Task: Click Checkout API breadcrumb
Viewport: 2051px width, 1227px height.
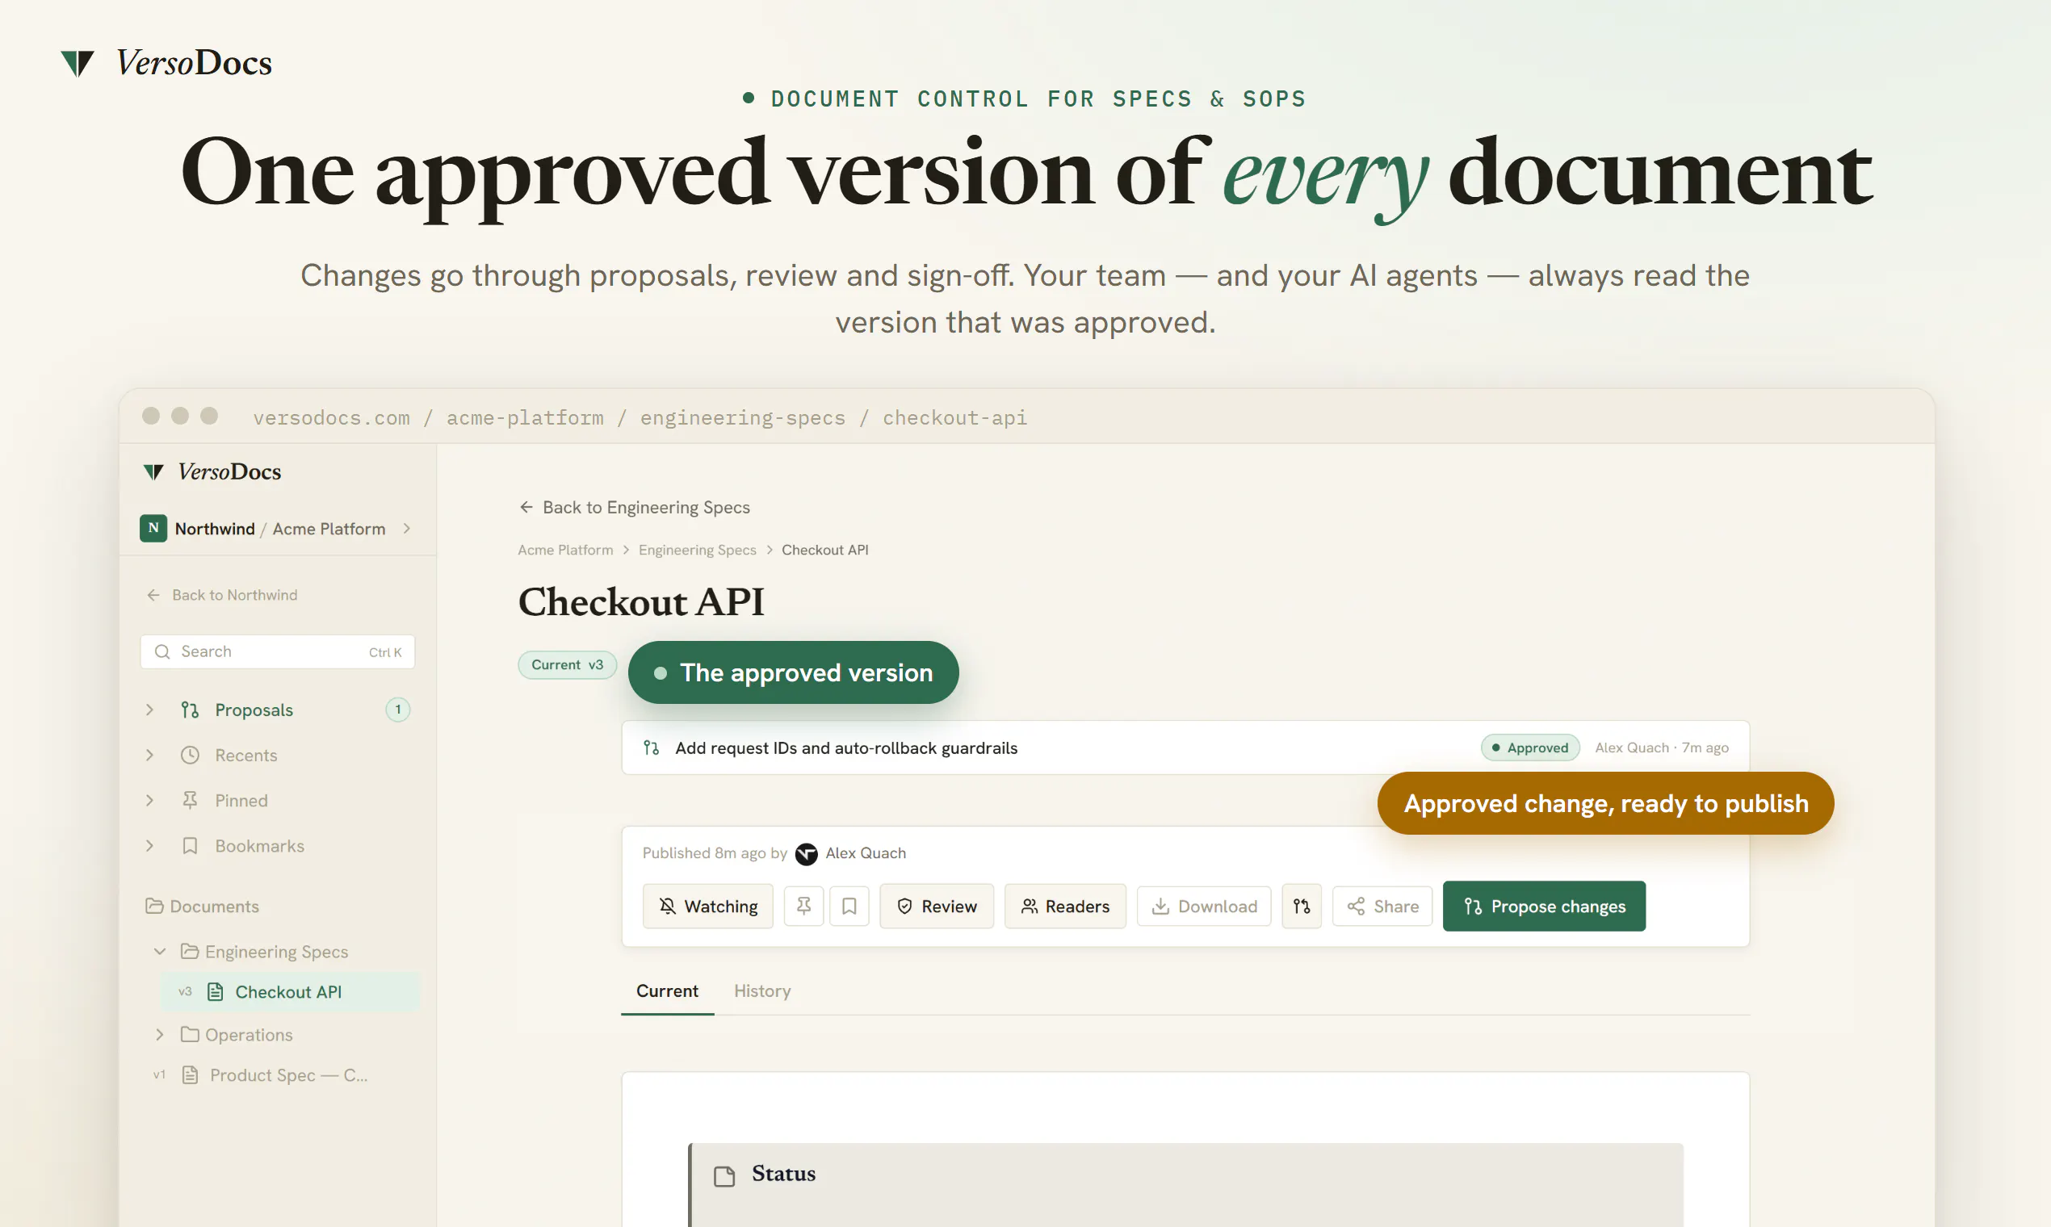Action: pyautogui.click(x=824, y=550)
